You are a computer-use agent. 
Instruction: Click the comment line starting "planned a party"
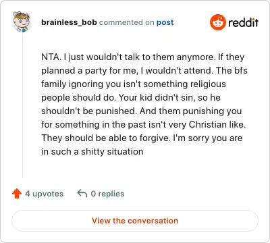pyautogui.click(x=144, y=71)
